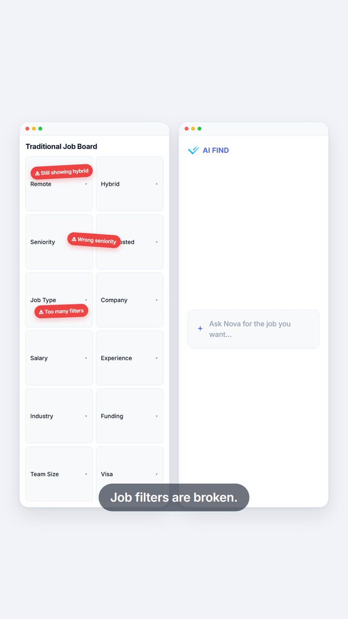Screen dimensions: 348x619
Task: Expand the Industry filter
Action: tap(59, 416)
